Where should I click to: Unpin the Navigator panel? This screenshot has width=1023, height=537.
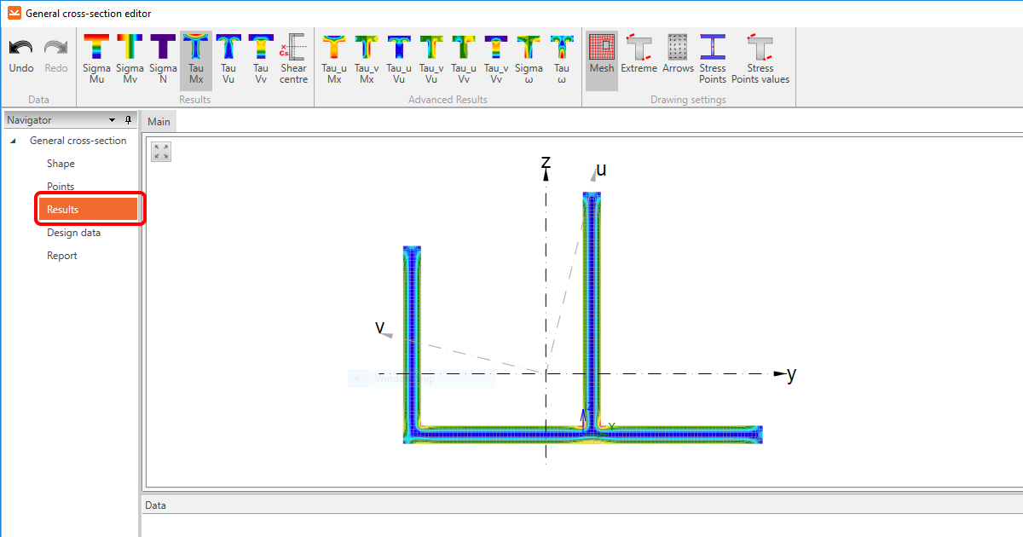coord(128,119)
